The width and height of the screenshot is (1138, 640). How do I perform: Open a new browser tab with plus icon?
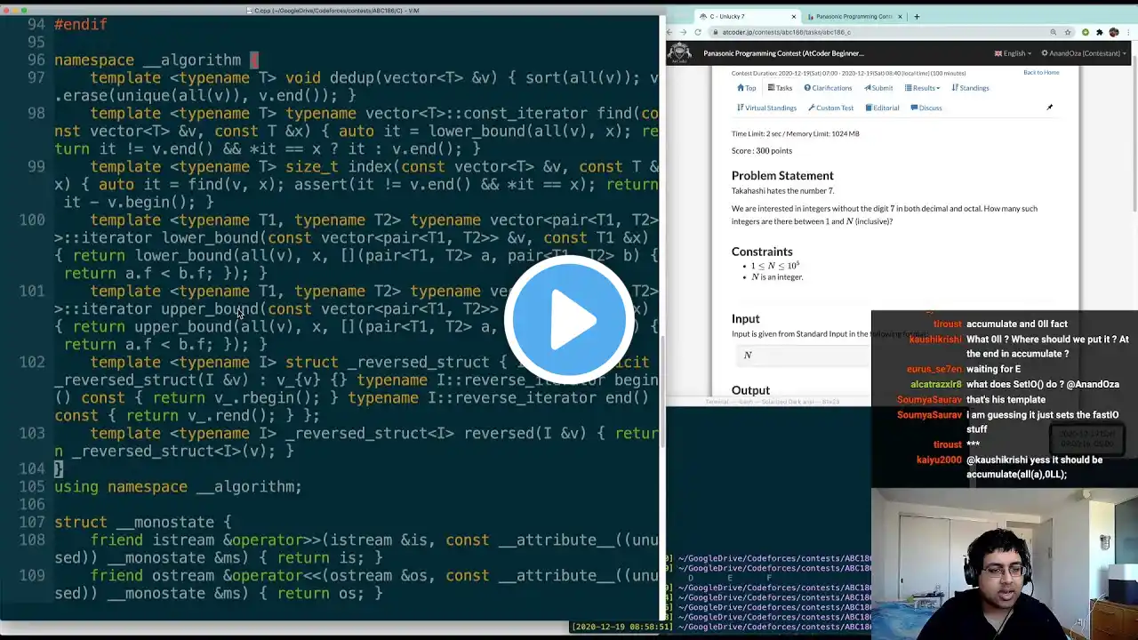click(917, 16)
